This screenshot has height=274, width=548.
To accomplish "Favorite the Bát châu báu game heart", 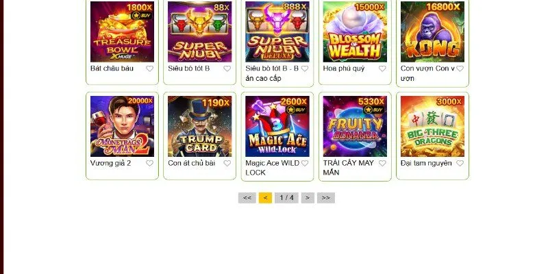I will [x=149, y=68].
